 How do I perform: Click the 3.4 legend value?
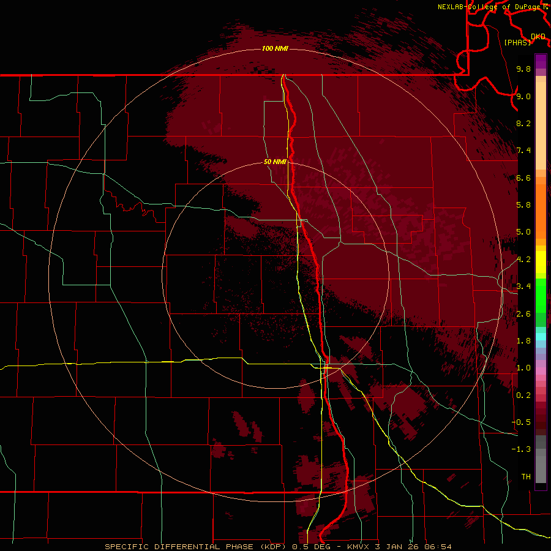pyautogui.click(x=523, y=287)
